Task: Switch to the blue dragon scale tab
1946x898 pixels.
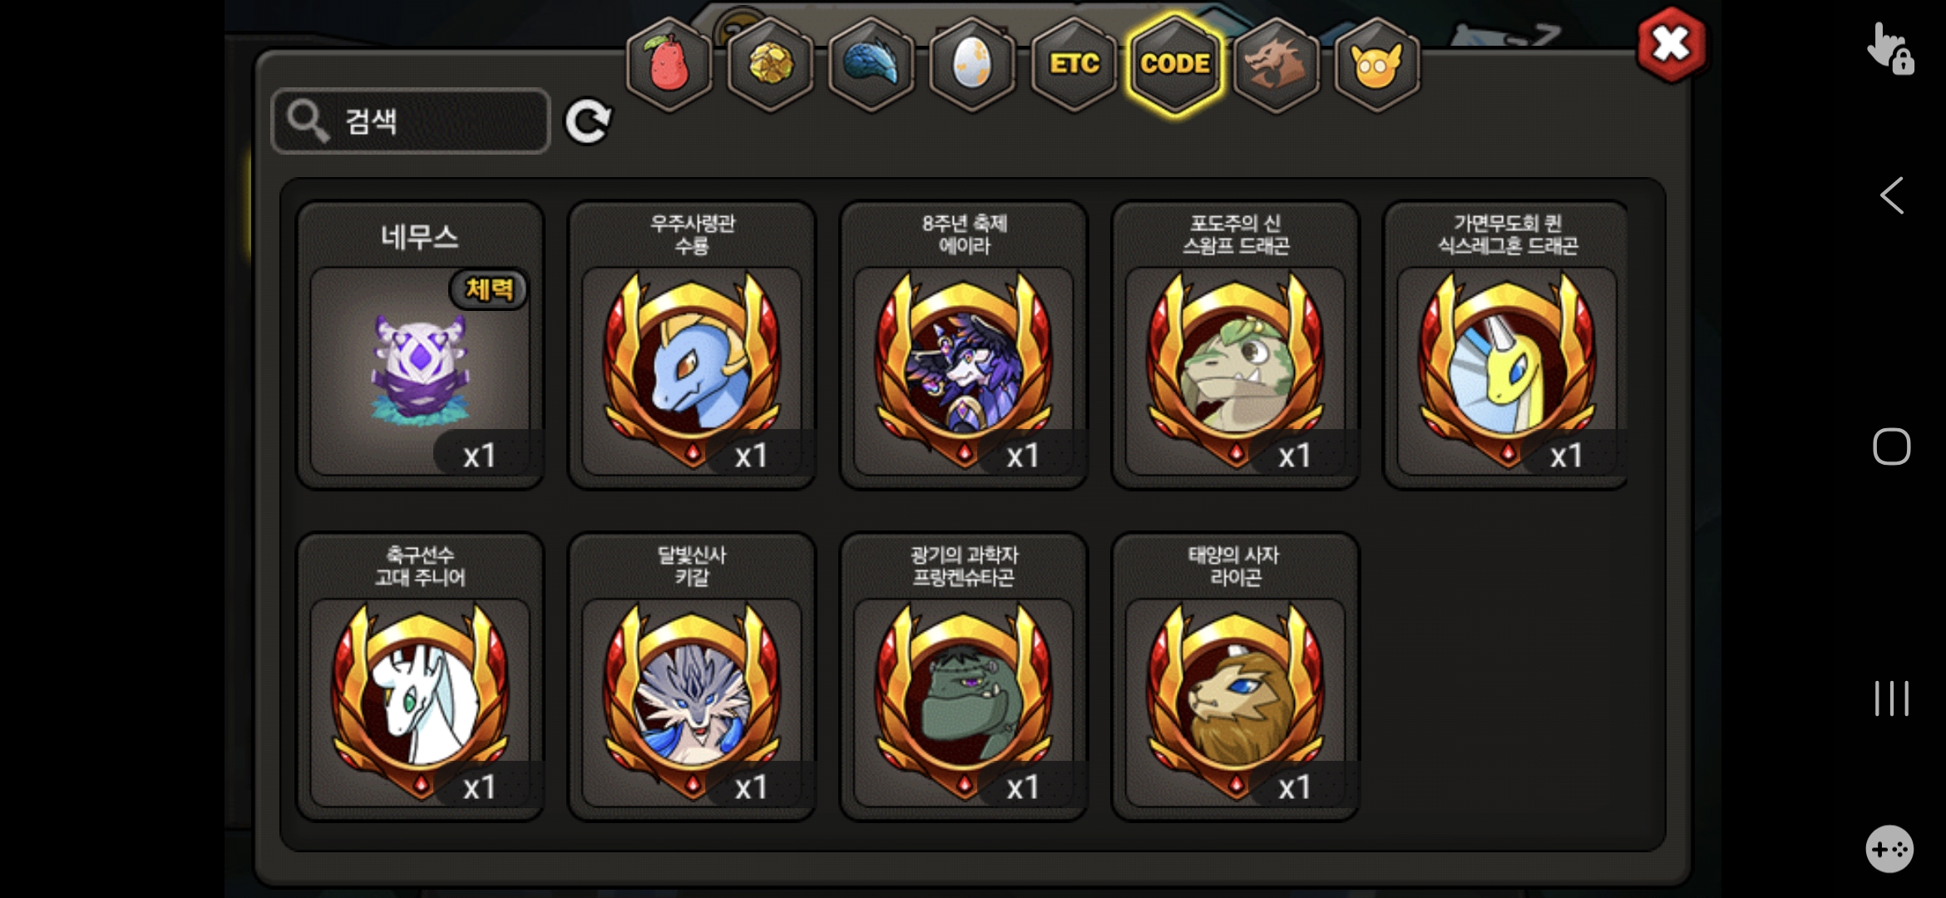Action: point(872,64)
